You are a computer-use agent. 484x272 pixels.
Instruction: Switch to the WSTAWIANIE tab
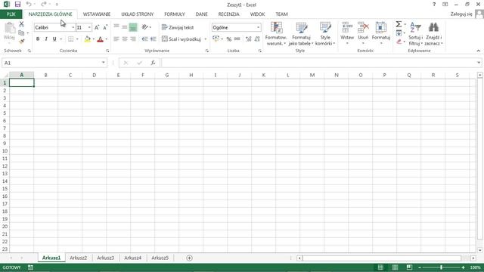(x=97, y=14)
